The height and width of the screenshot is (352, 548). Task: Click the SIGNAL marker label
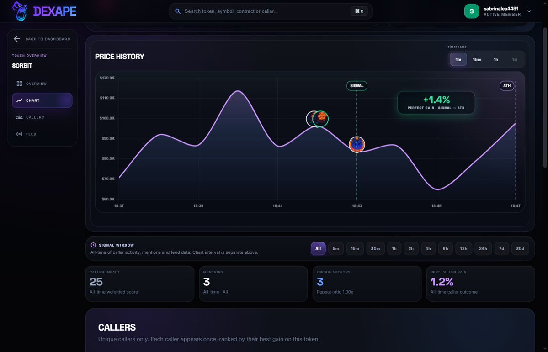pyautogui.click(x=357, y=85)
